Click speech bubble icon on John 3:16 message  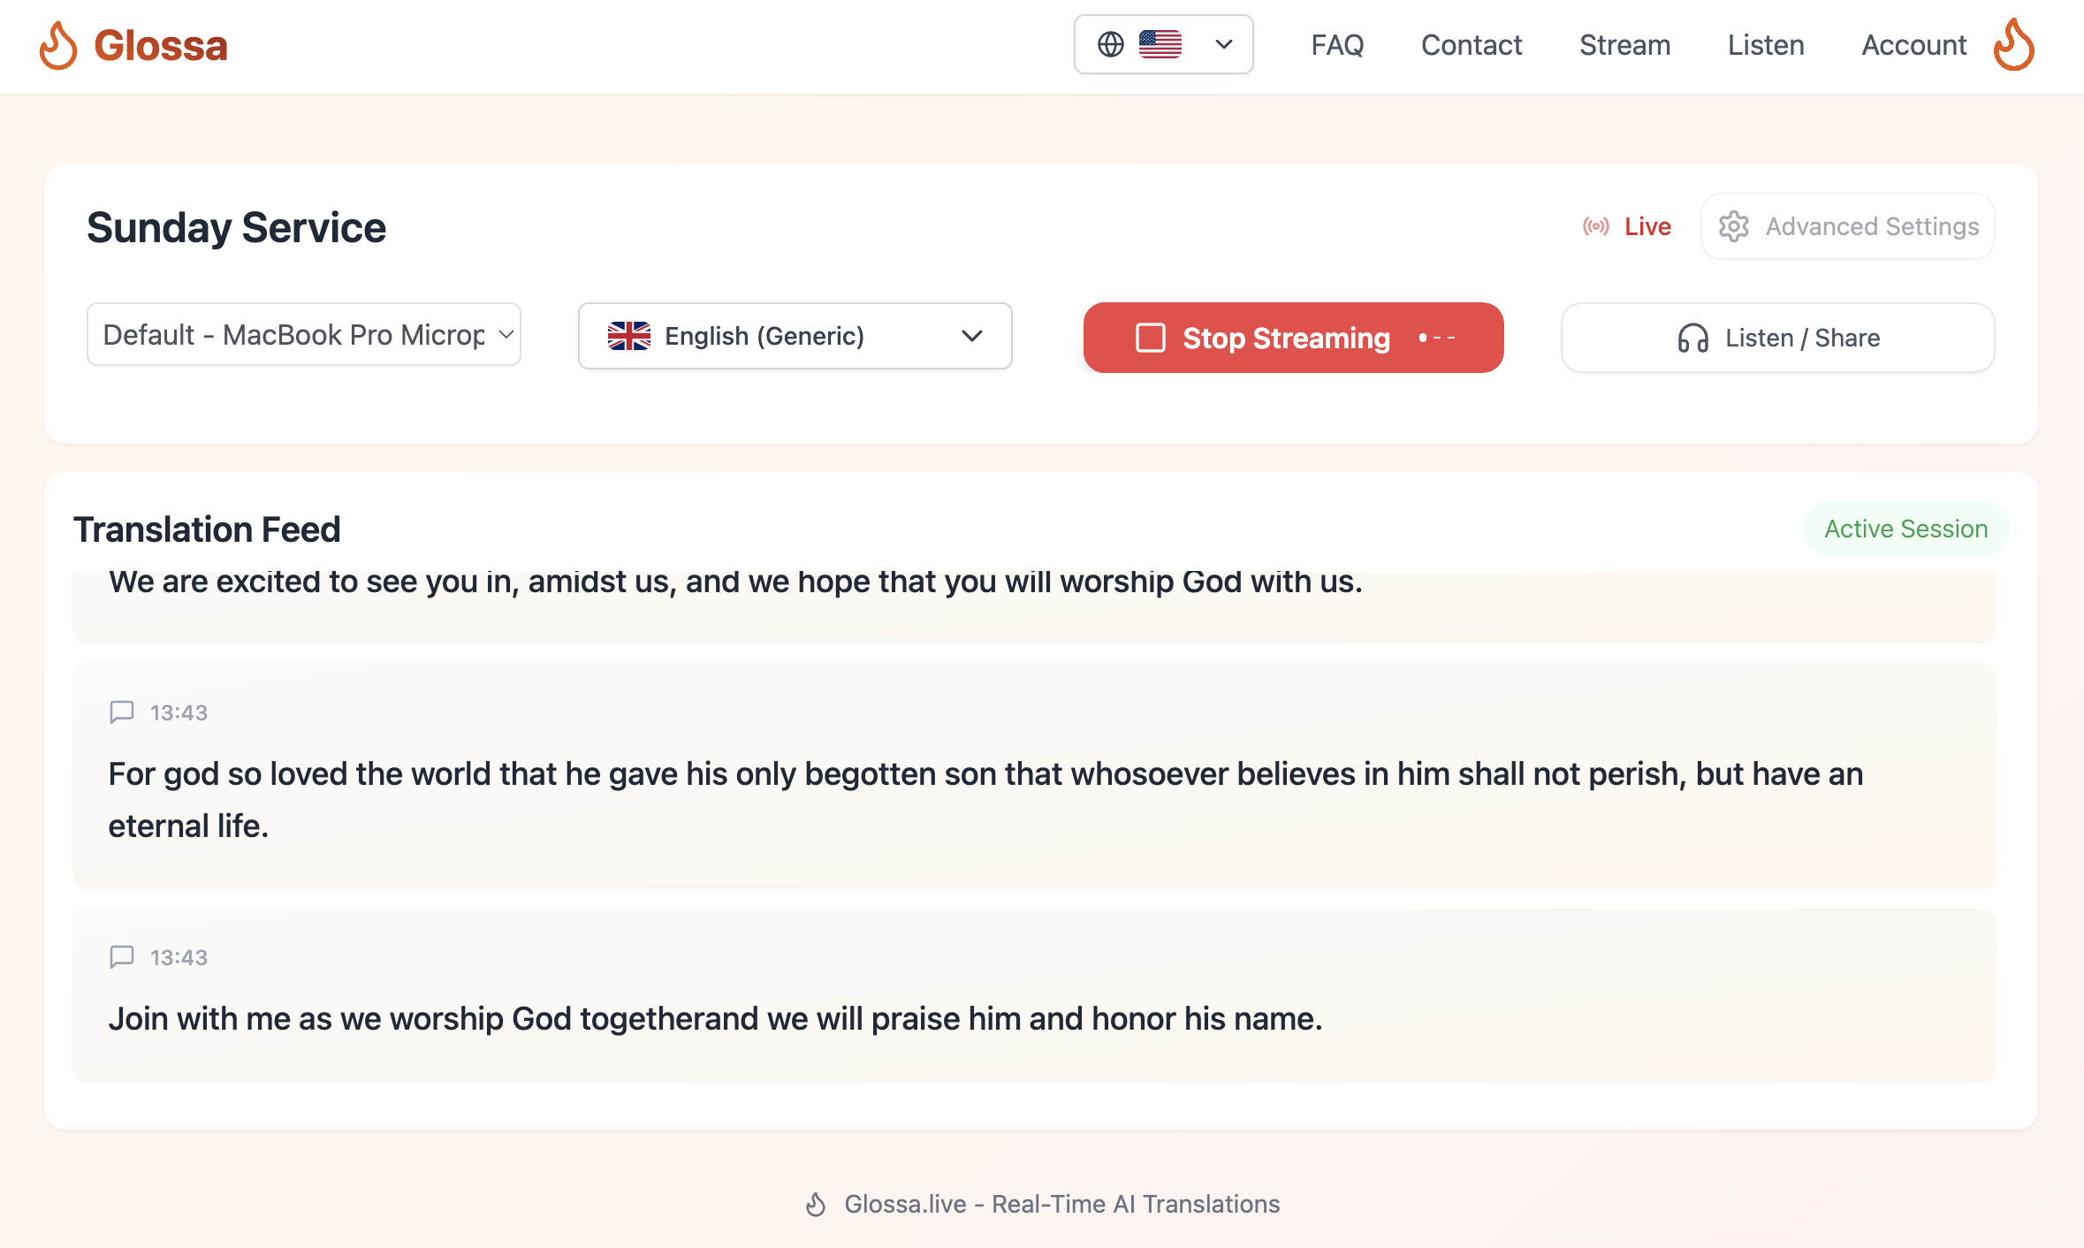[121, 712]
